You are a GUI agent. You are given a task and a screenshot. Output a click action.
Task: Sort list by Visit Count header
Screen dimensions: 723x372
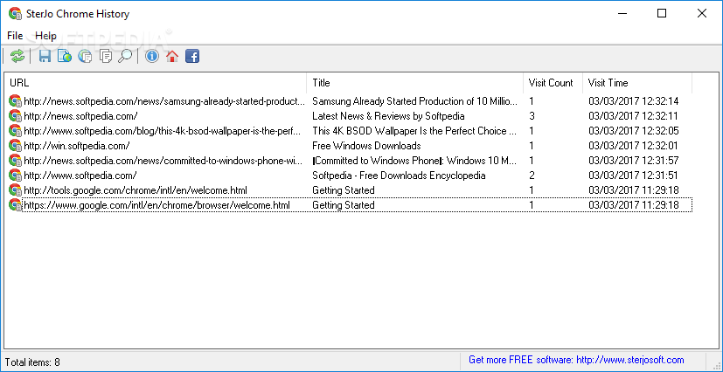[553, 83]
